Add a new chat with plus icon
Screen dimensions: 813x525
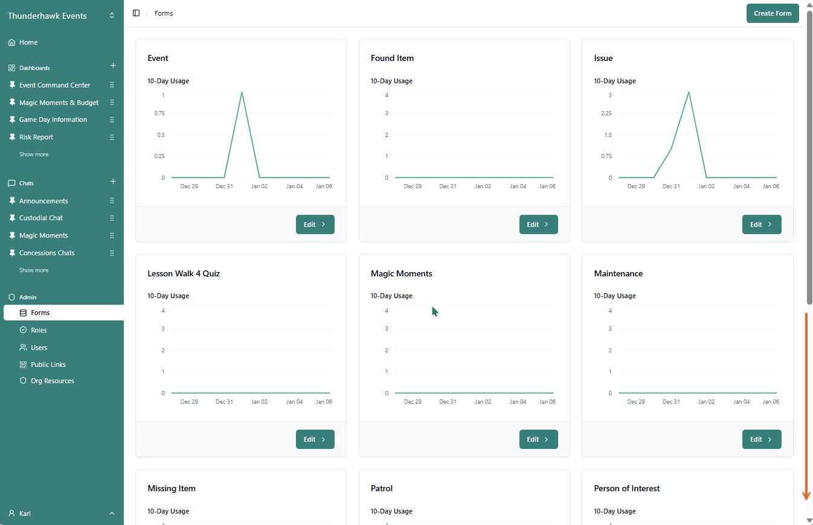point(113,182)
